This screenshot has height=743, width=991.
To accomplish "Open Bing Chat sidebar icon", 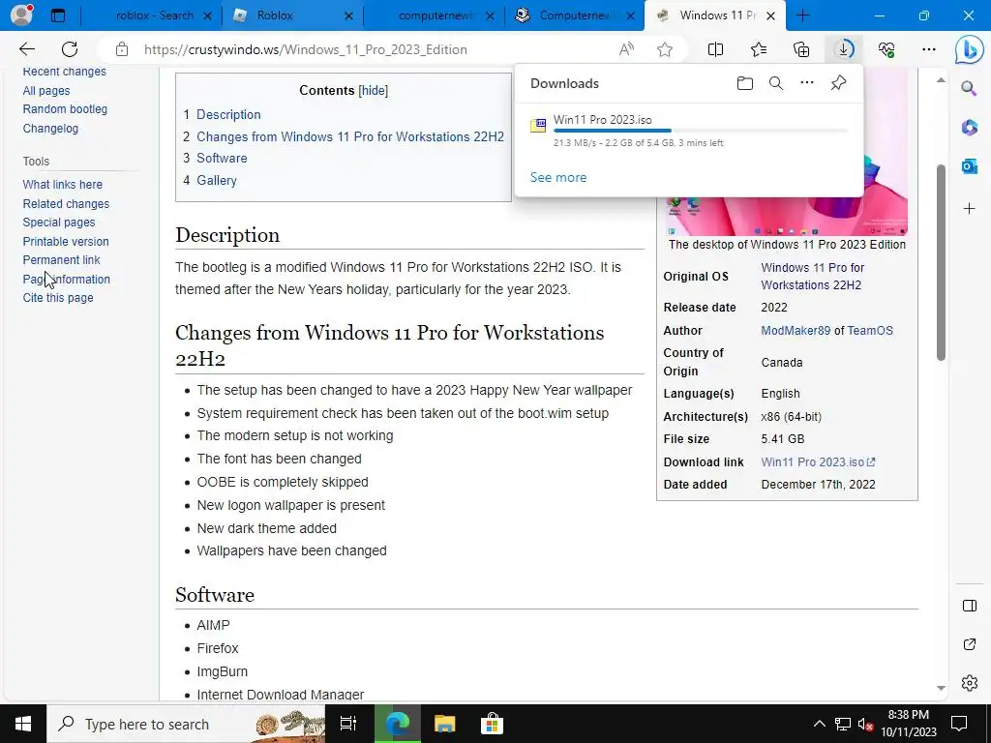I will coord(969,50).
